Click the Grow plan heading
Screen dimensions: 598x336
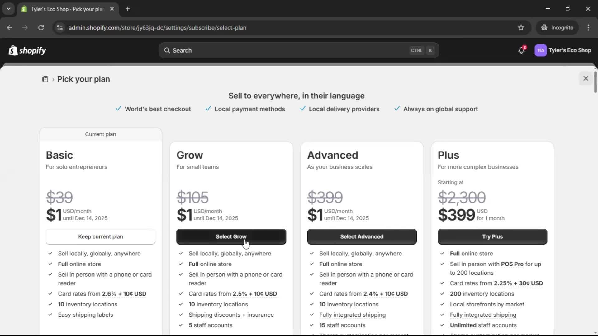[190, 155]
